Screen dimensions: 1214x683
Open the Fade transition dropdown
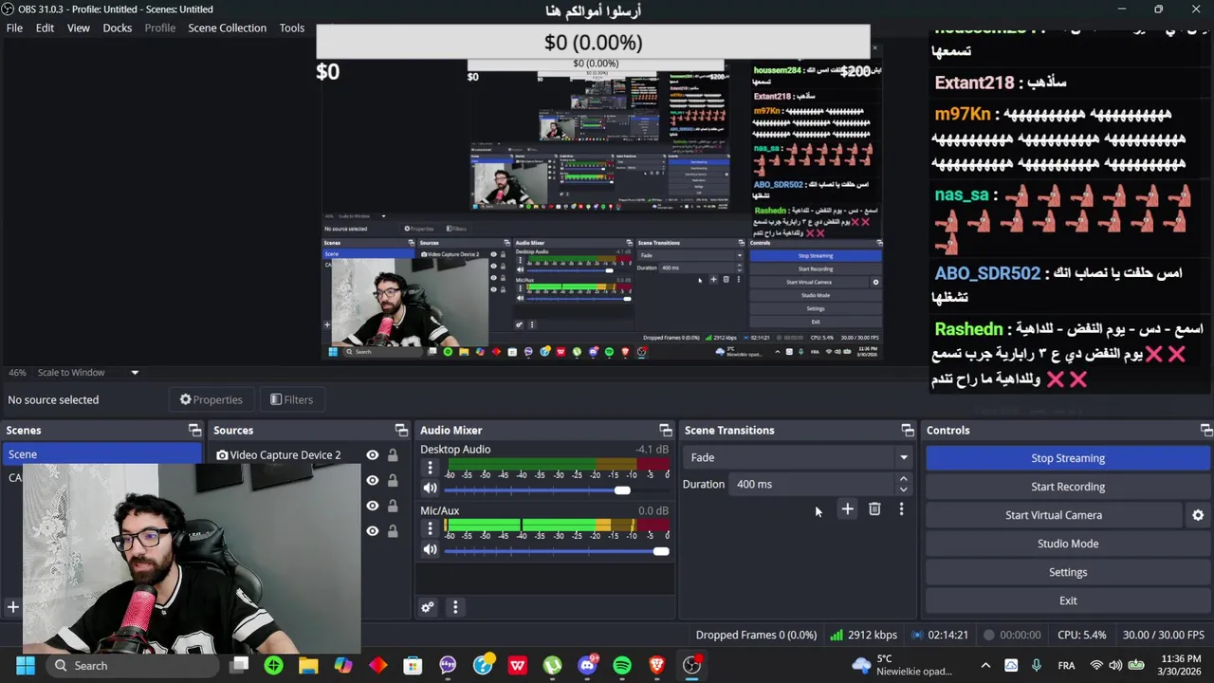[799, 457]
